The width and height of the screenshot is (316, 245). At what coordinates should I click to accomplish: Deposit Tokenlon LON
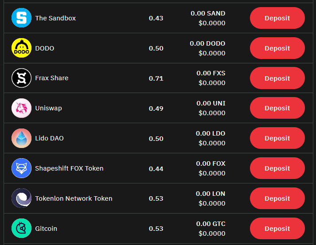pyautogui.click(x=277, y=198)
